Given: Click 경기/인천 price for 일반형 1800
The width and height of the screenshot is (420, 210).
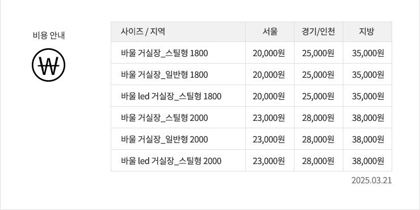Looking at the screenshot, I should pos(318,75).
